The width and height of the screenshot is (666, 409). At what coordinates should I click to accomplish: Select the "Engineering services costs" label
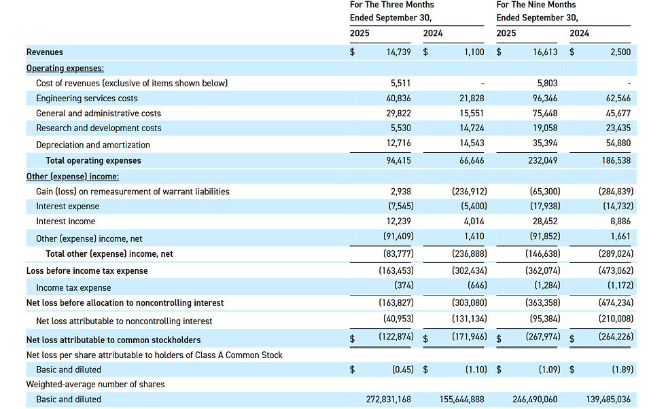[x=87, y=99]
